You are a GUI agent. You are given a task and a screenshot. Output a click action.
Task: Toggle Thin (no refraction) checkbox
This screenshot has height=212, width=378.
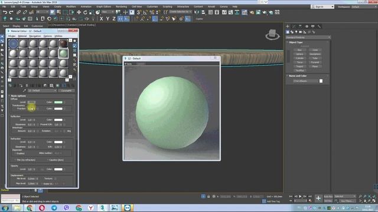point(15,160)
